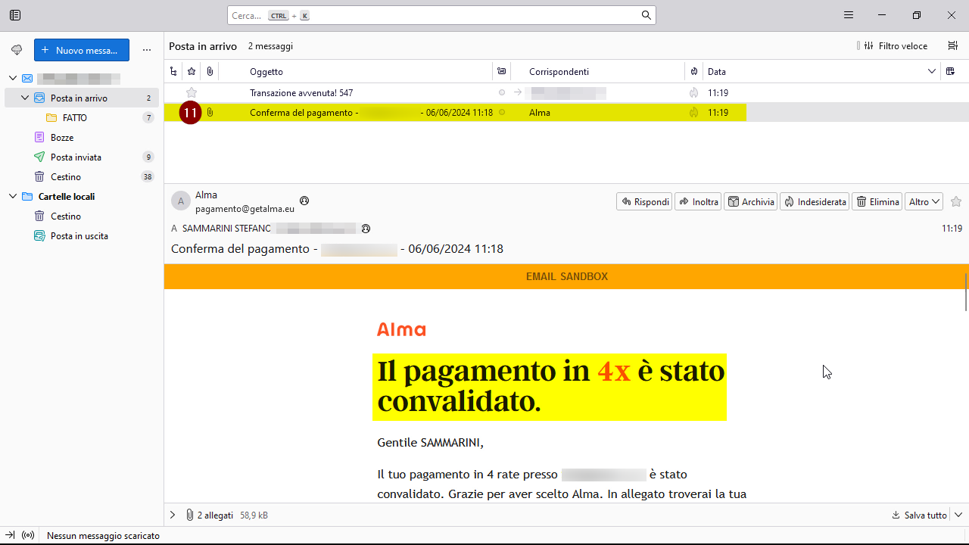Viewport: 969px width, 545px height.
Task: Click the Inoltra button
Action: tap(698, 201)
